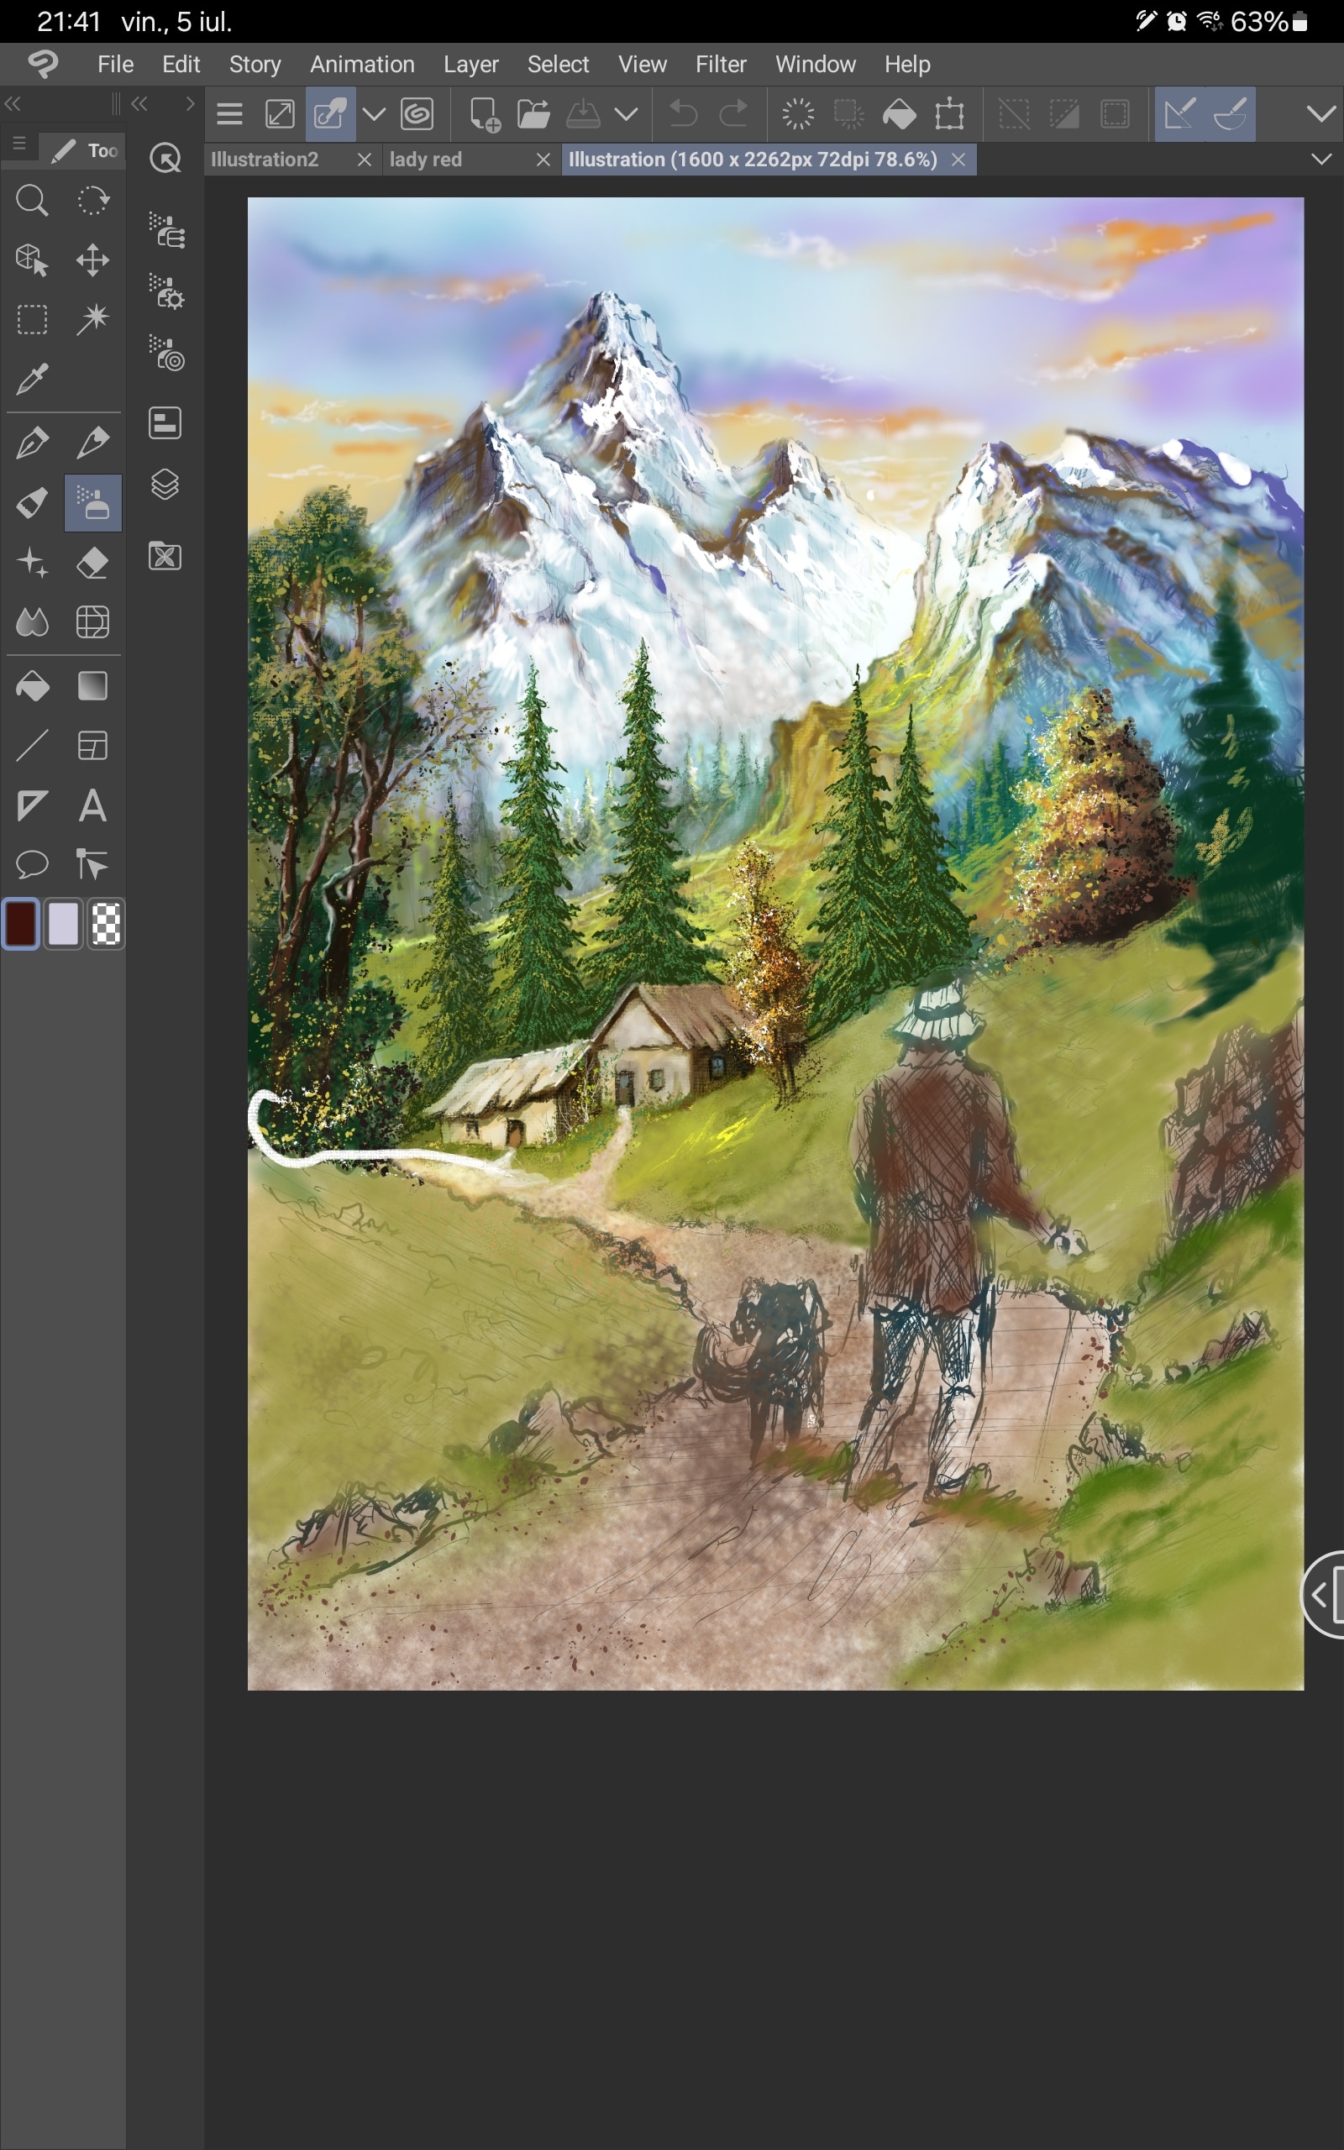
Task: Select the Eyedropper tool
Action: (x=32, y=380)
